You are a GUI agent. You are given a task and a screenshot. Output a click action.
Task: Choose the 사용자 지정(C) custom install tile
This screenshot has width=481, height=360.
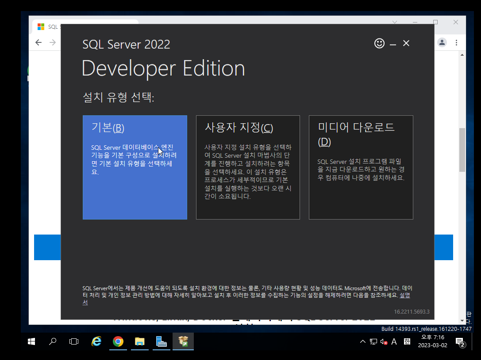(x=248, y=167)
